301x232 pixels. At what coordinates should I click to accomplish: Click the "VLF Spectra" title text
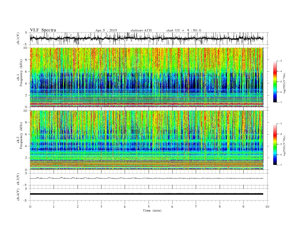43,30
